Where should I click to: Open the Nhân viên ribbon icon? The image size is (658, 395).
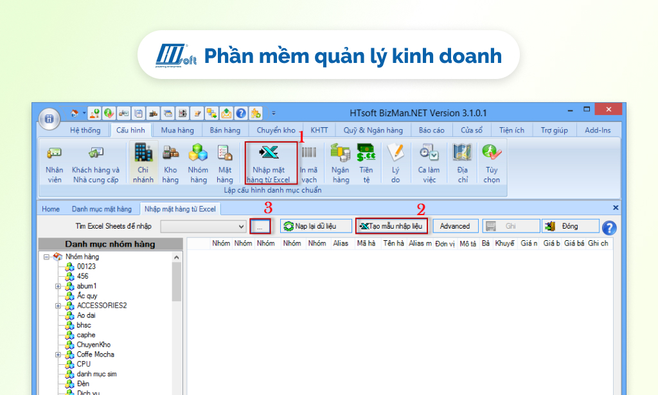54,164
